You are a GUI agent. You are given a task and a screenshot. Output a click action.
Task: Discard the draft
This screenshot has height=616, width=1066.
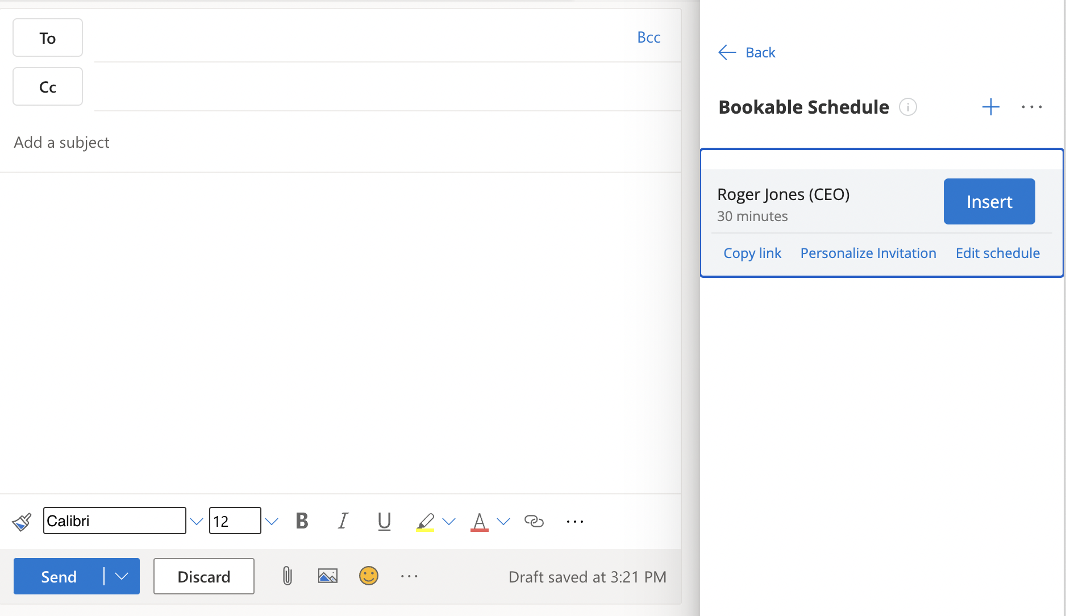[x=204, y=576]
